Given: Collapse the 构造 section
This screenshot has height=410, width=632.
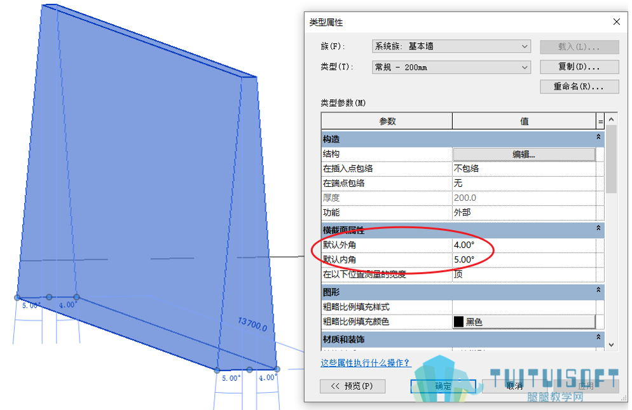Looking at the screenshot, I should (598, 137).
